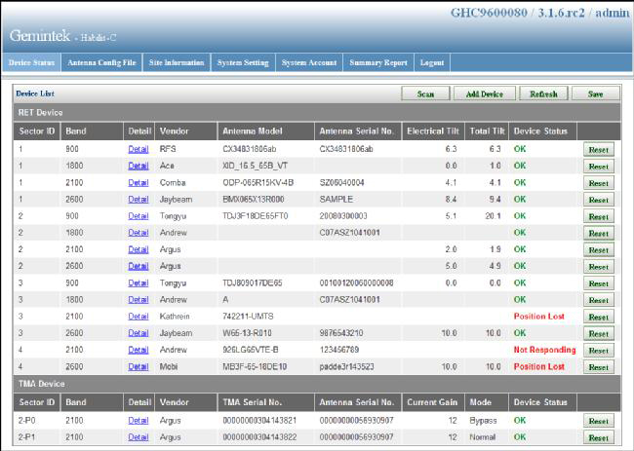
Task: Reset the TMA 2-P1 device
Action: [x=599, y=437]
